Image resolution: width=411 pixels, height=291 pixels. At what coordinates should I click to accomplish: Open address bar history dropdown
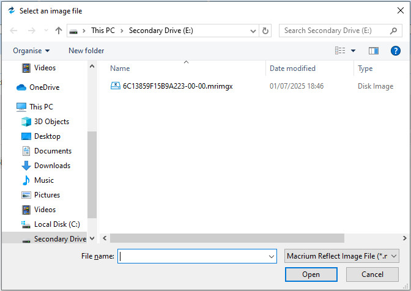tap(253, 31)
